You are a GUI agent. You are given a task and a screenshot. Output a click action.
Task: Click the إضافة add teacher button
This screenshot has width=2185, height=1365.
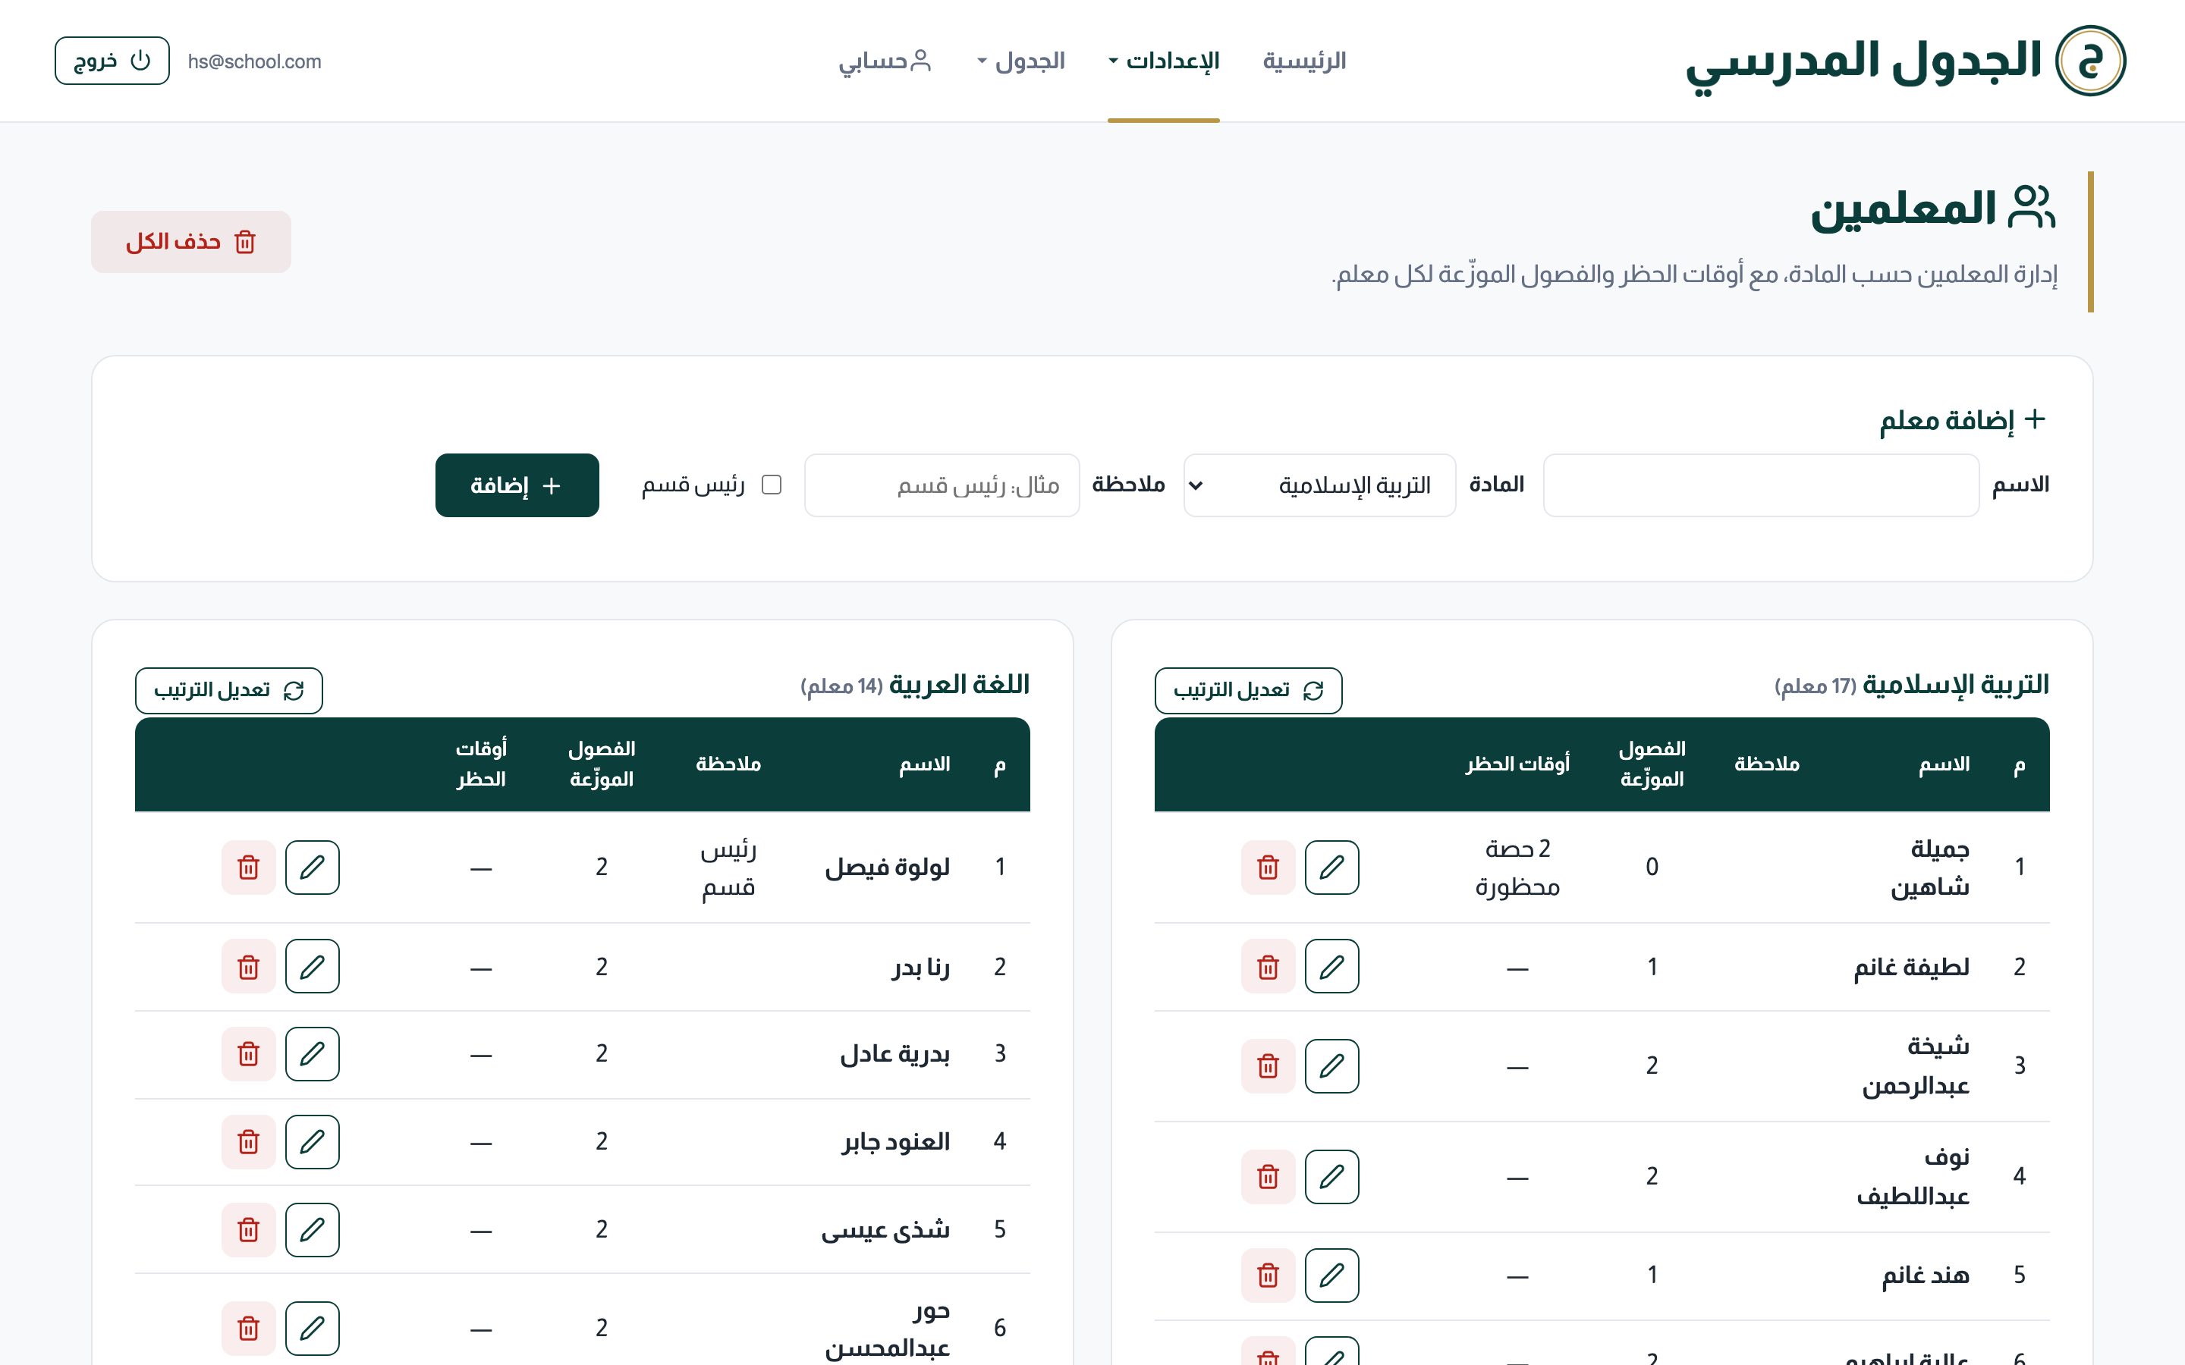(x=517, y=485)
